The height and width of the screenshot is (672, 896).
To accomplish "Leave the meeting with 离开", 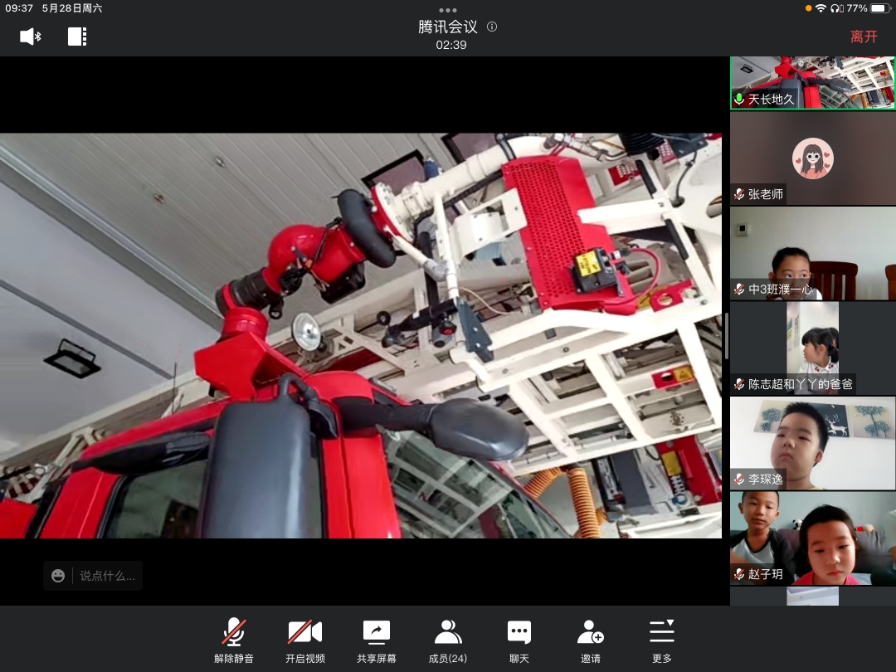I will (x=864, y=37).
